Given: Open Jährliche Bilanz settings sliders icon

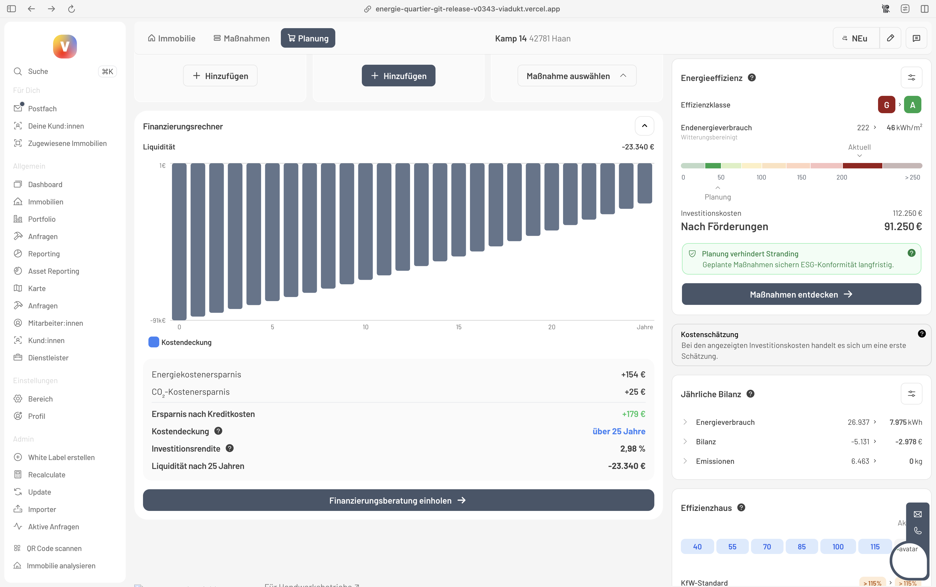Looking at the screenshot, I should pos(911,394).
